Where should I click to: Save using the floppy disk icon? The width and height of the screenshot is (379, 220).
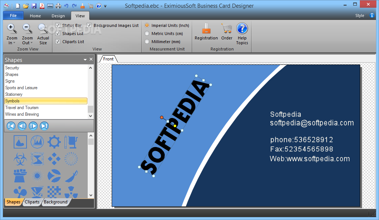[x=34, y=6]
